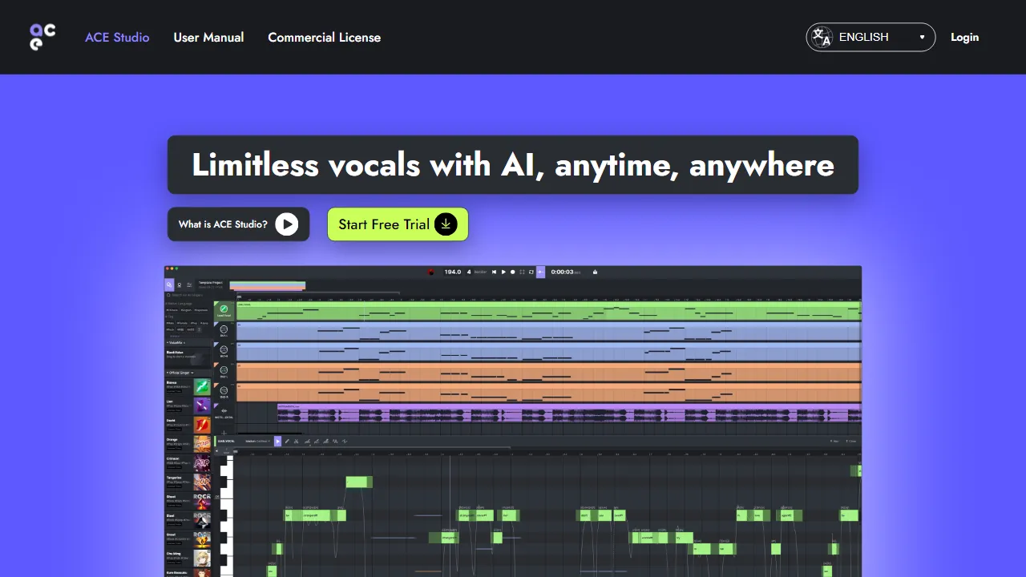Open the ACE Studio nav item
Viewport: 1026px width, 577px height.
click(117, 37)
